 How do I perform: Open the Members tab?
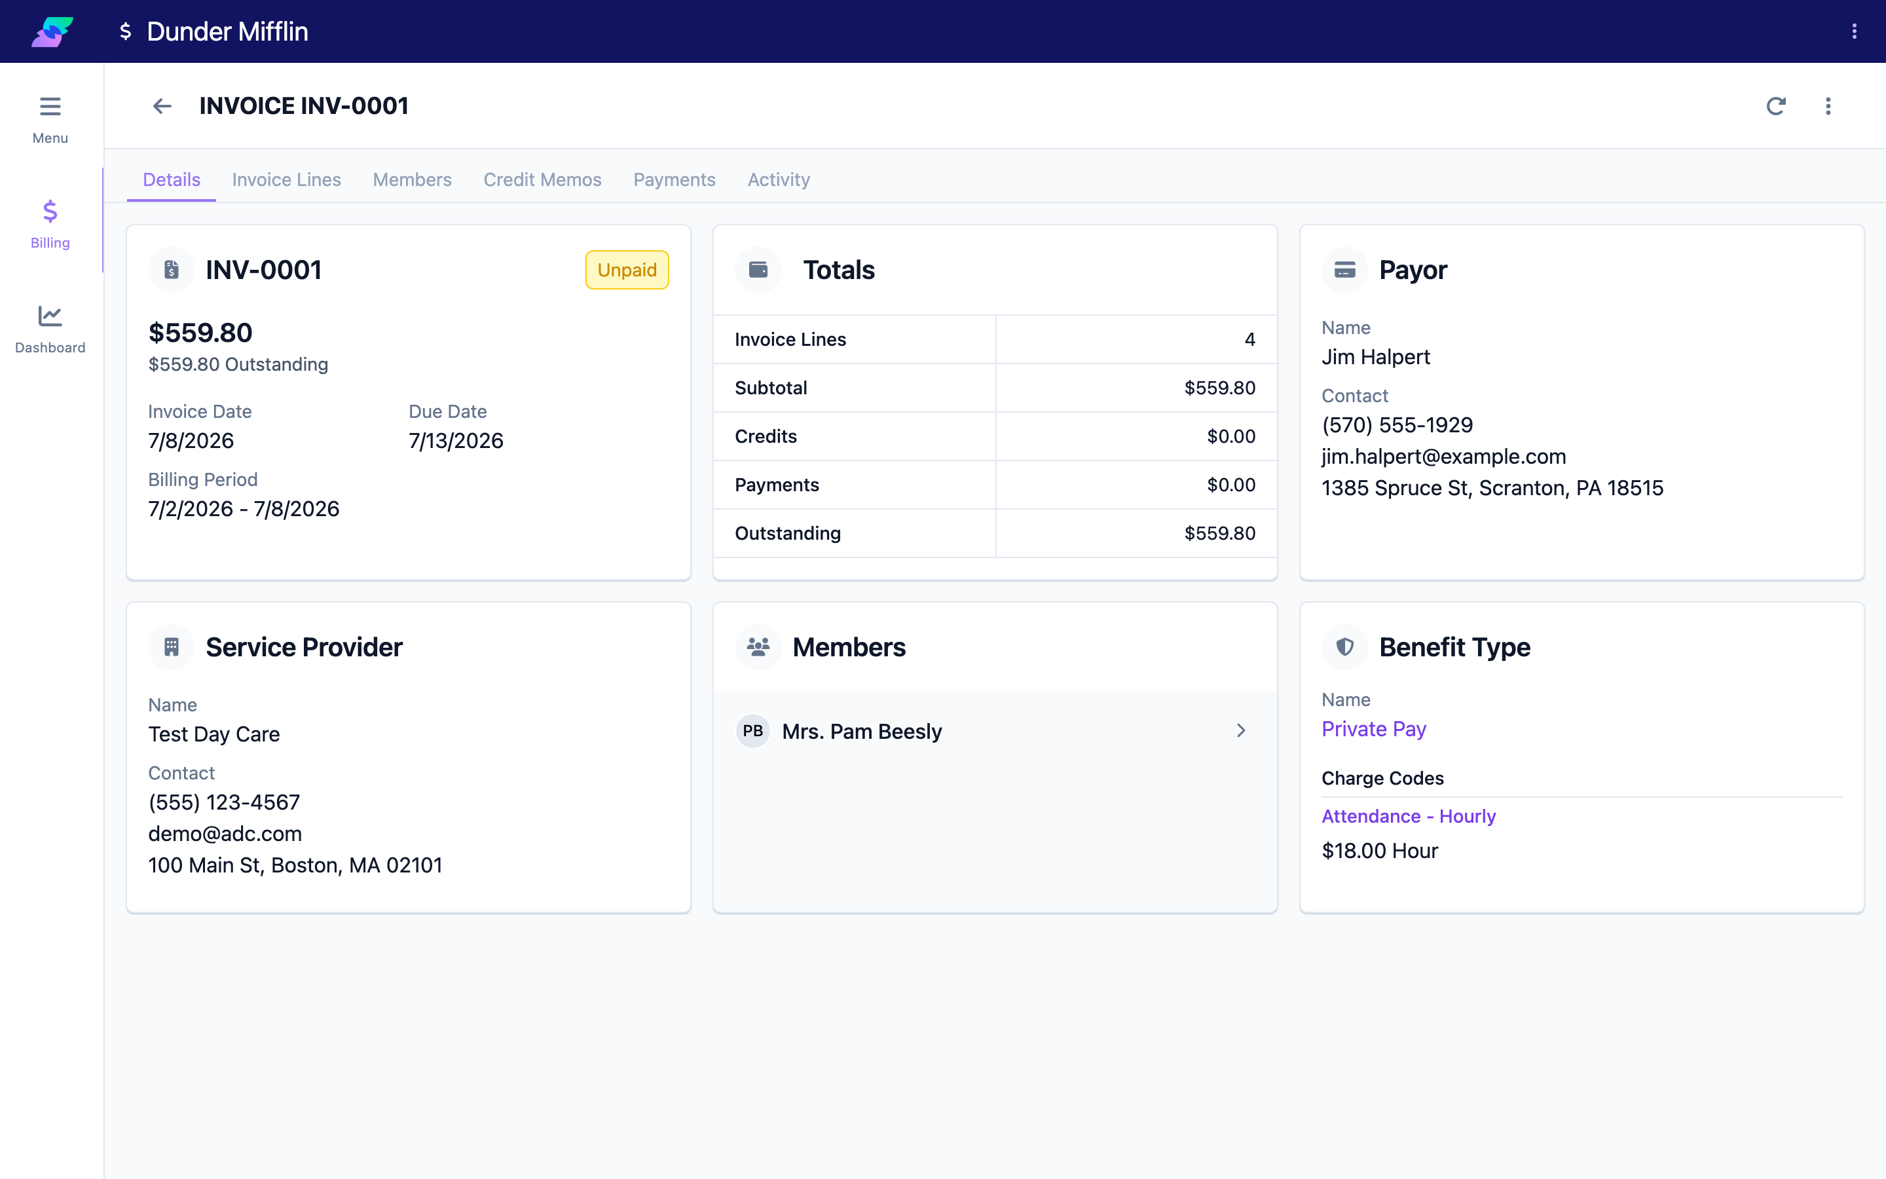[x=413, y=179]
